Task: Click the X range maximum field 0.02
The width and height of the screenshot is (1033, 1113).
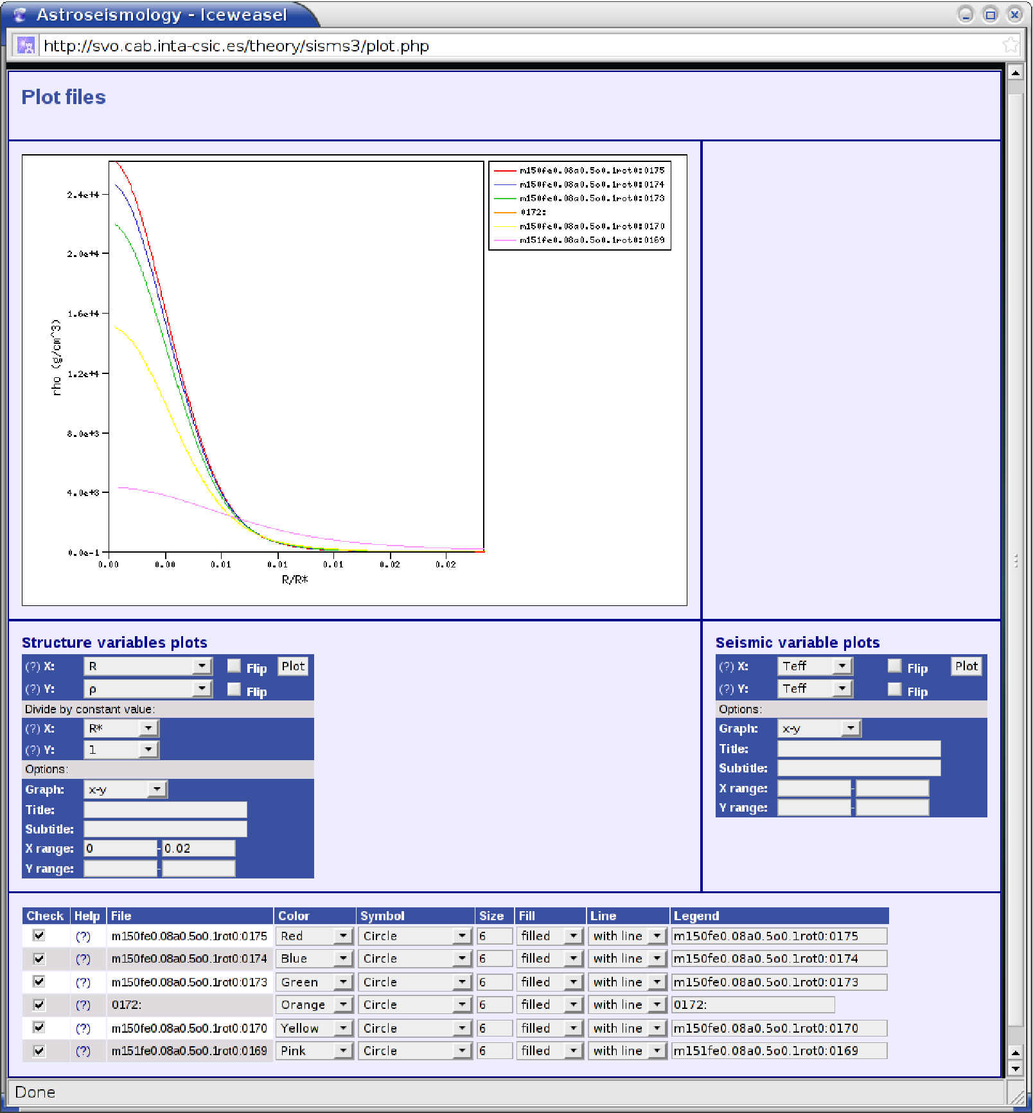Action: click(x=199, y=849)
